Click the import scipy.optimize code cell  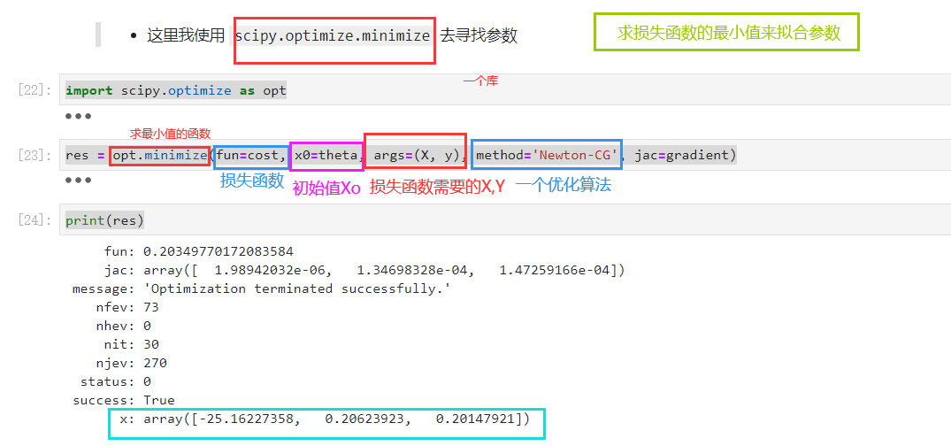coord(505,91)
